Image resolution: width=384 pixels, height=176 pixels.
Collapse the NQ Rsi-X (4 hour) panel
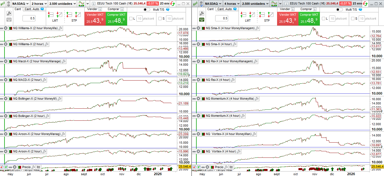(x=194, y=80)
